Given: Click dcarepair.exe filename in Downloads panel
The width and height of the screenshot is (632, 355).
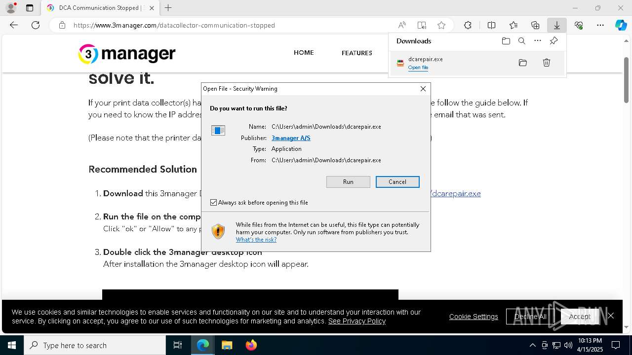Looking at the screenshot, I should pos(426,59).
